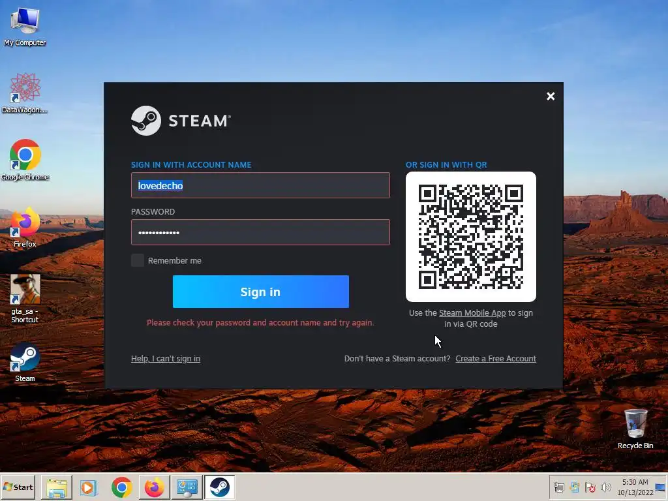668x501 pixels.
Task: Switch to the Steam taskbar button
Action: click(x=219, y=487)
